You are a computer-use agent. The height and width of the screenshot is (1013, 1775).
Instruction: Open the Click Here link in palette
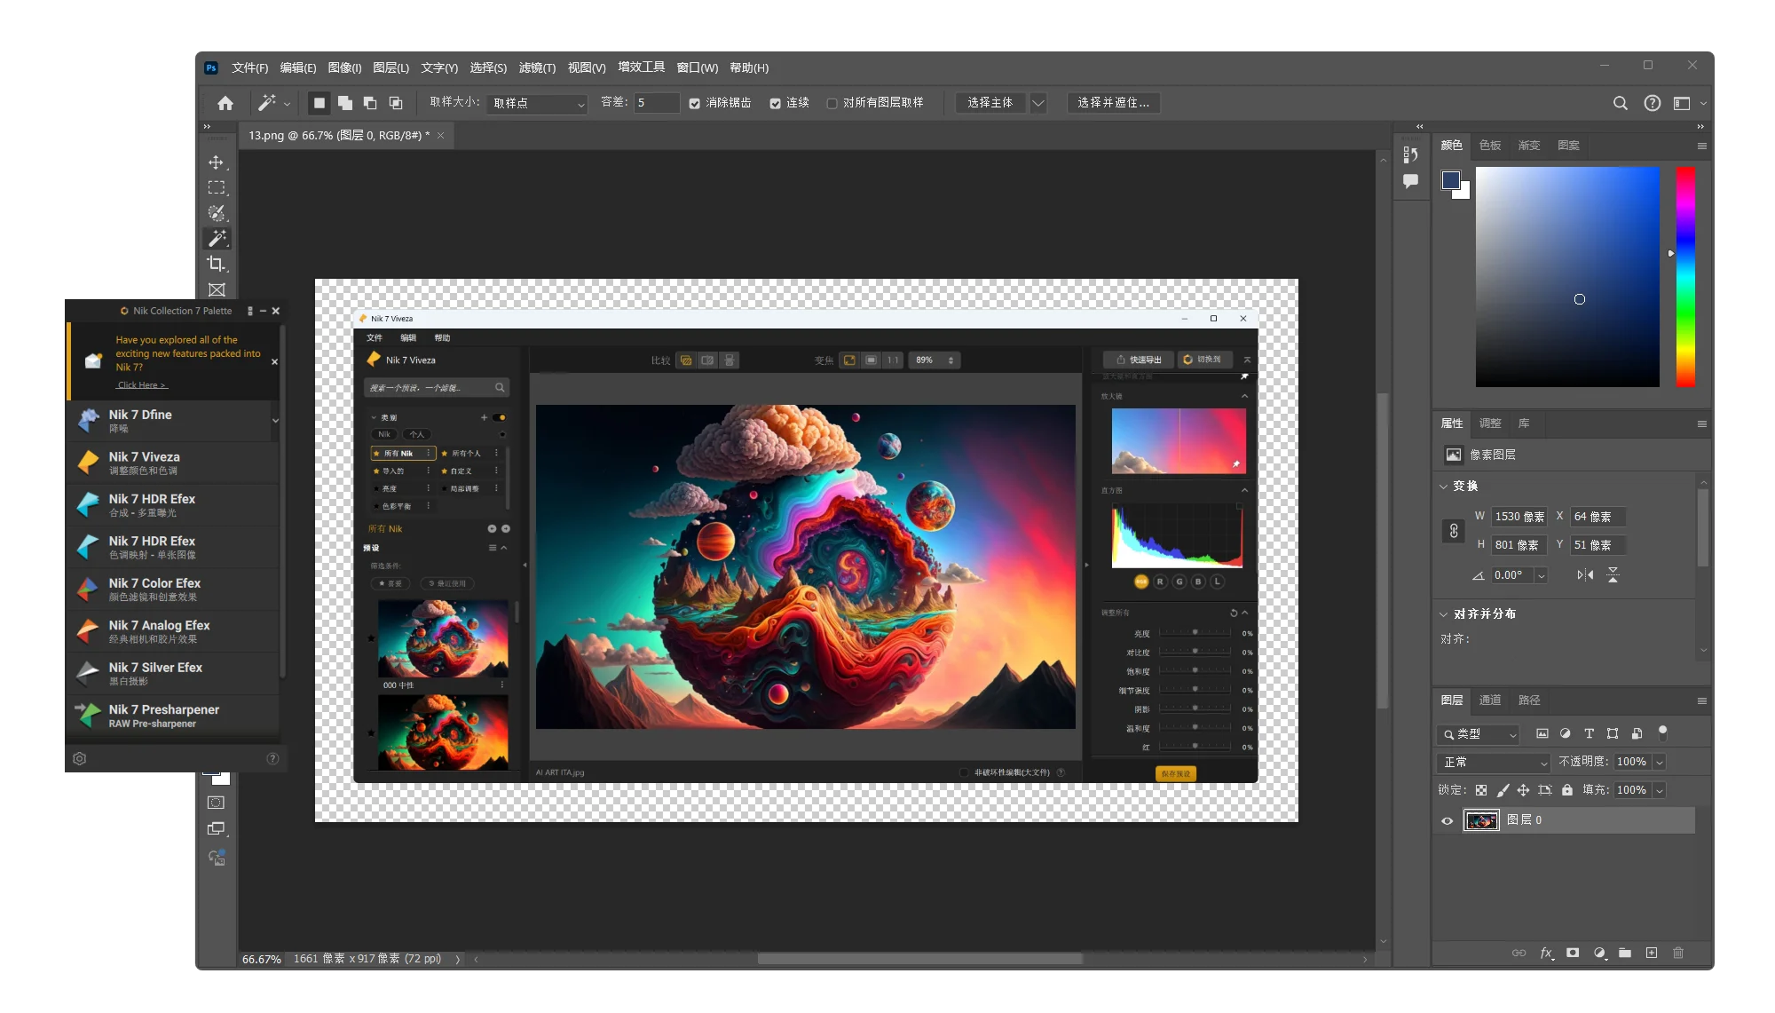[x=141, y=385]
